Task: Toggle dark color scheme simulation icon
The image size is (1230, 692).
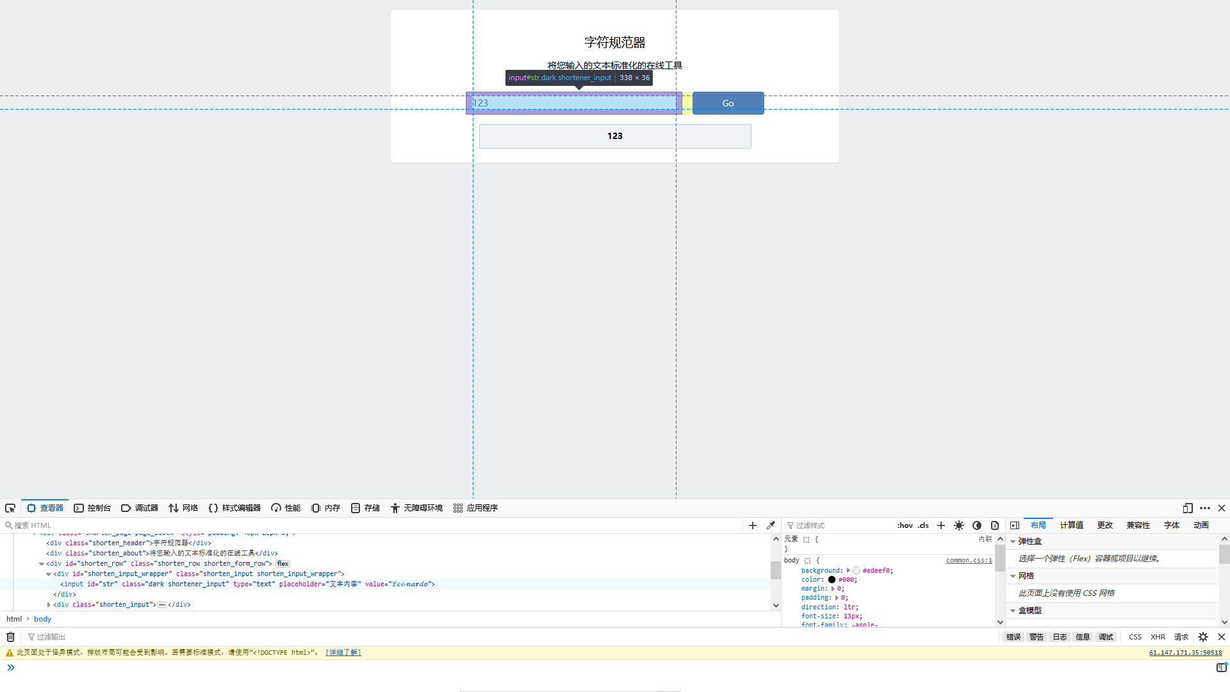Action: point(977,525)
